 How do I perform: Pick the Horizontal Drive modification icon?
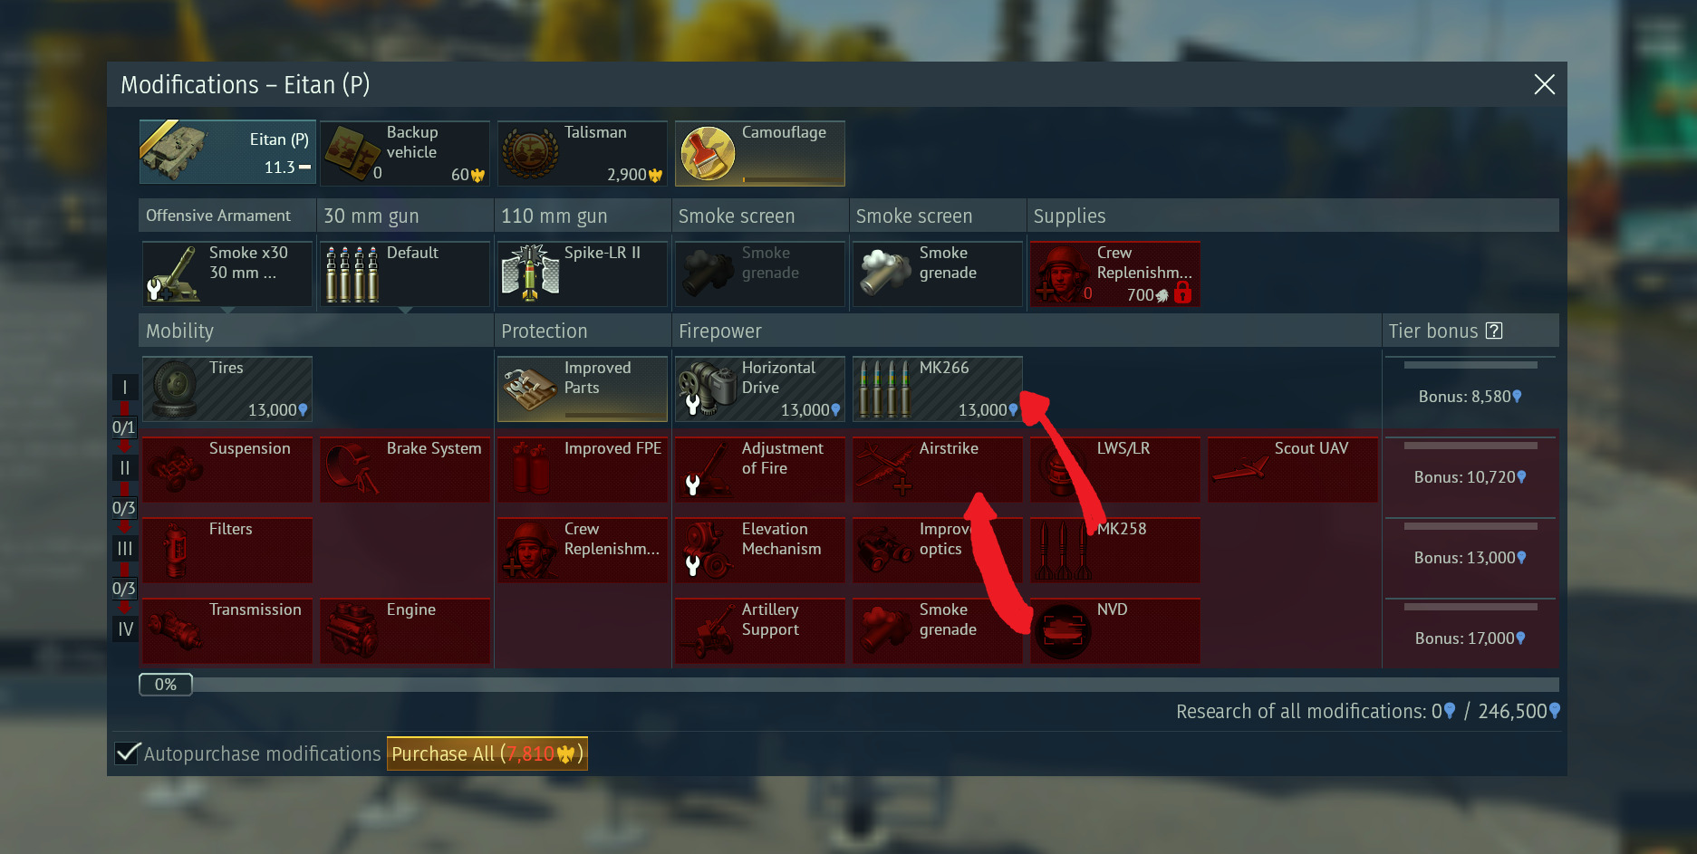(x=708, y=389)
